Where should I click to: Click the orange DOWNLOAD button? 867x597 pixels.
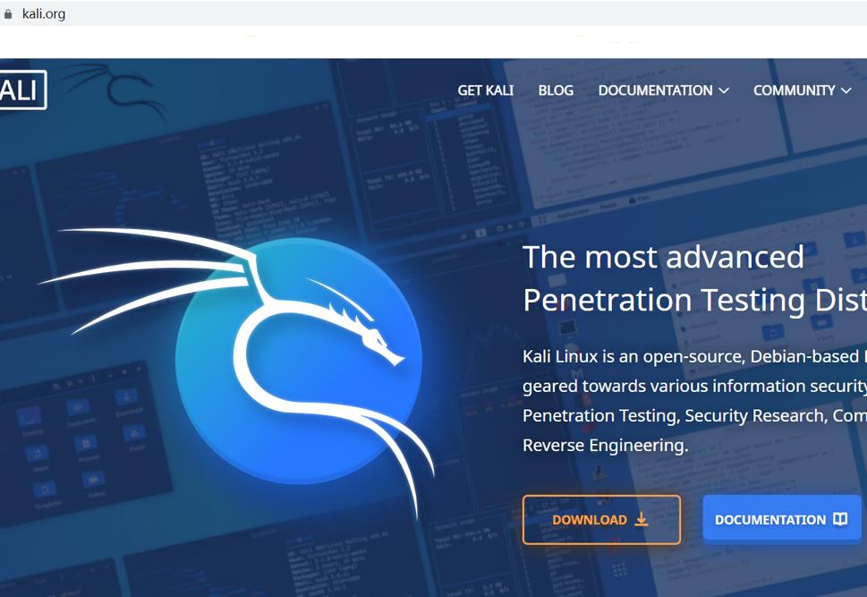(601, 519)
